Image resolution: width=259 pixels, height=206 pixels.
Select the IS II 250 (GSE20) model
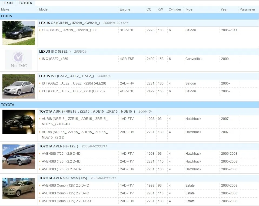pos(73,91)
